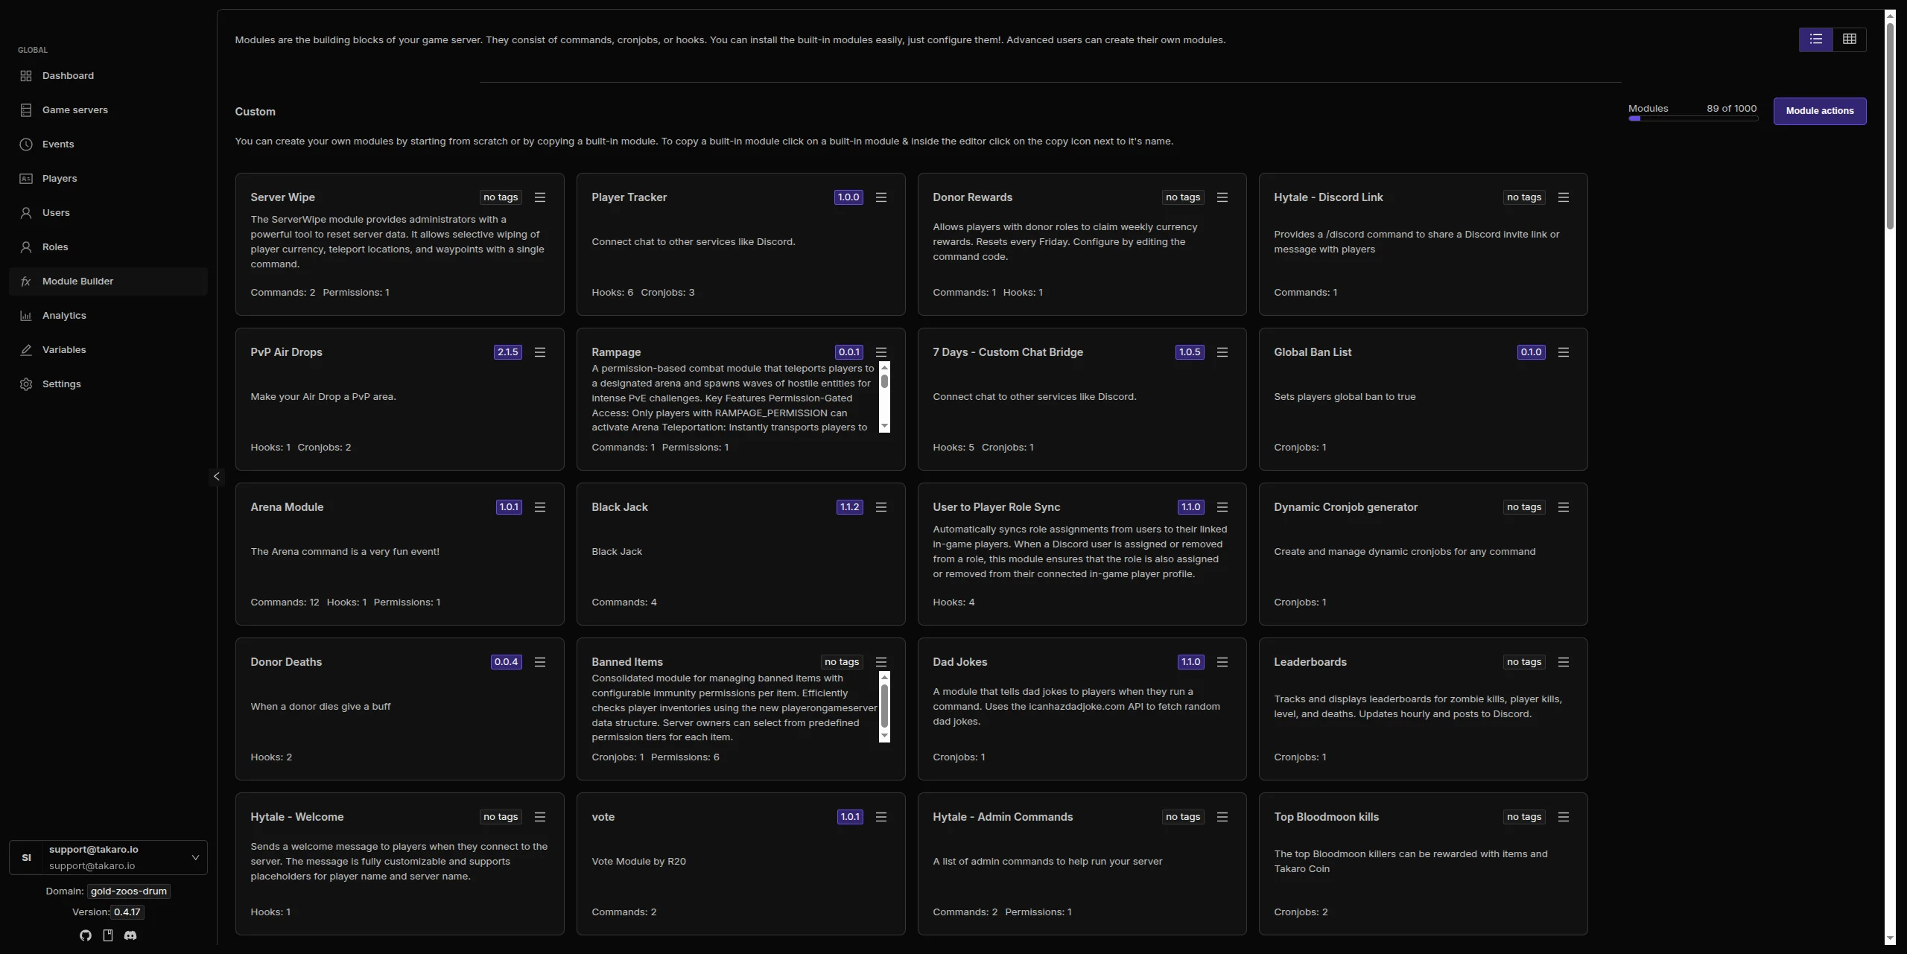Screen dimensions: 1907x954
Task: Click the modules usage progress bar
Action: click(1692, 118)
